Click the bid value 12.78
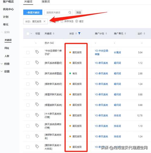 tap(140, 116)
